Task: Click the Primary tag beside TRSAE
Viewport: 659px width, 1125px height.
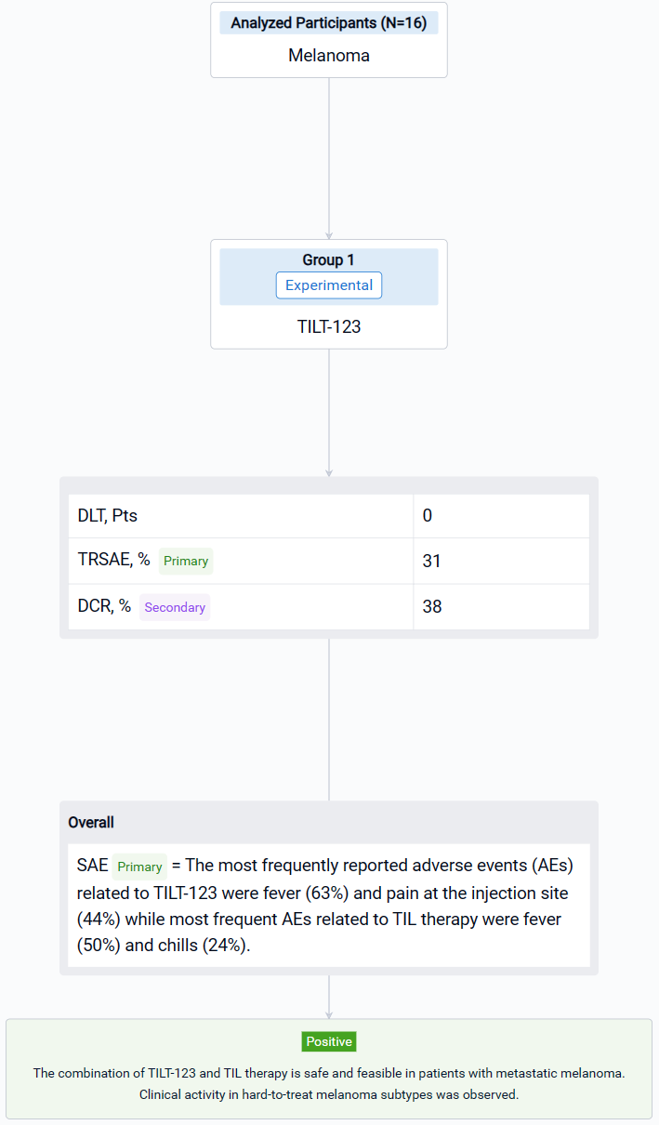Action: click(x=186, y=562)
